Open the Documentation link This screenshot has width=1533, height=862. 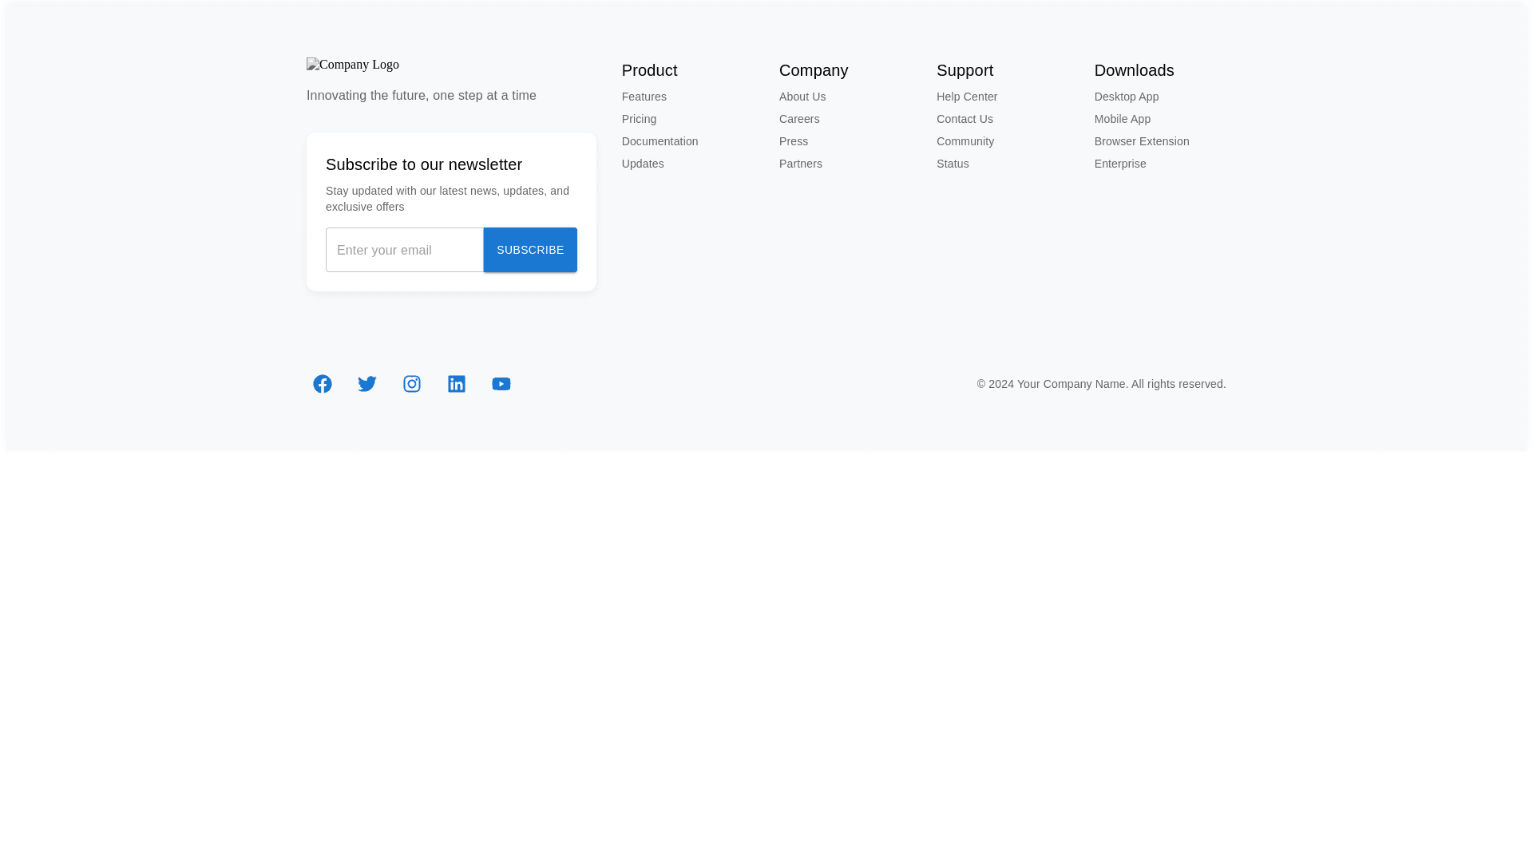tap(660, 141)
